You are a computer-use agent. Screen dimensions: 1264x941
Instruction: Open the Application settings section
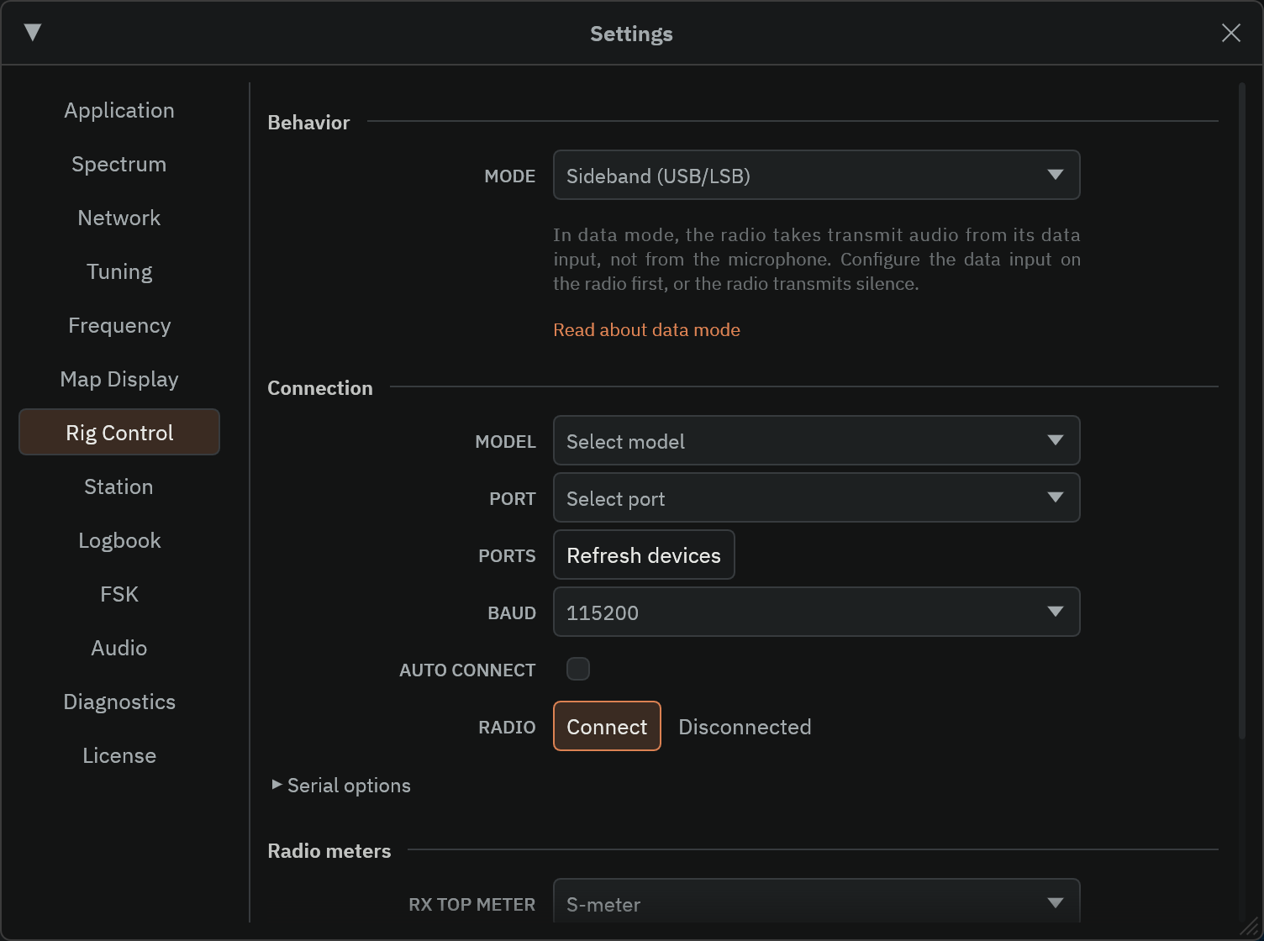[119, 110]
